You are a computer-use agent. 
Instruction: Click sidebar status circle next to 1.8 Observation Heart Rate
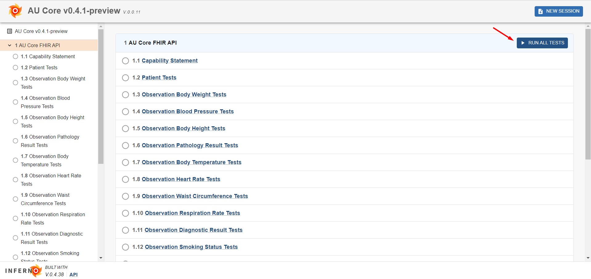(15, 180)
